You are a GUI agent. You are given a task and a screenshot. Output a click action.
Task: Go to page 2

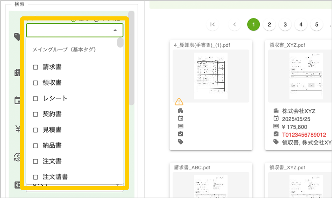[x=269, y=25]
